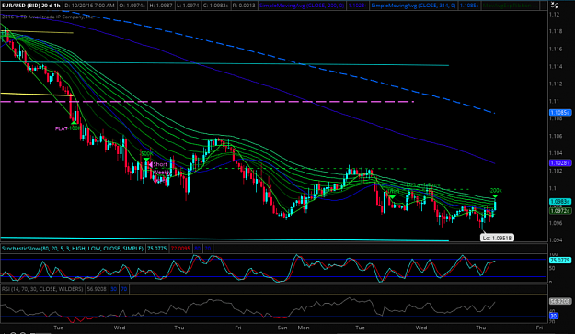This screenshot has height=334, width=575.
Task: Click the open price O: 1.0974 readout
Action: point(132,6)
